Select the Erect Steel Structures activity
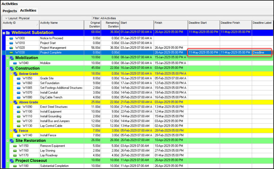Viewport: 274px width, 169px height. (54, 107)
